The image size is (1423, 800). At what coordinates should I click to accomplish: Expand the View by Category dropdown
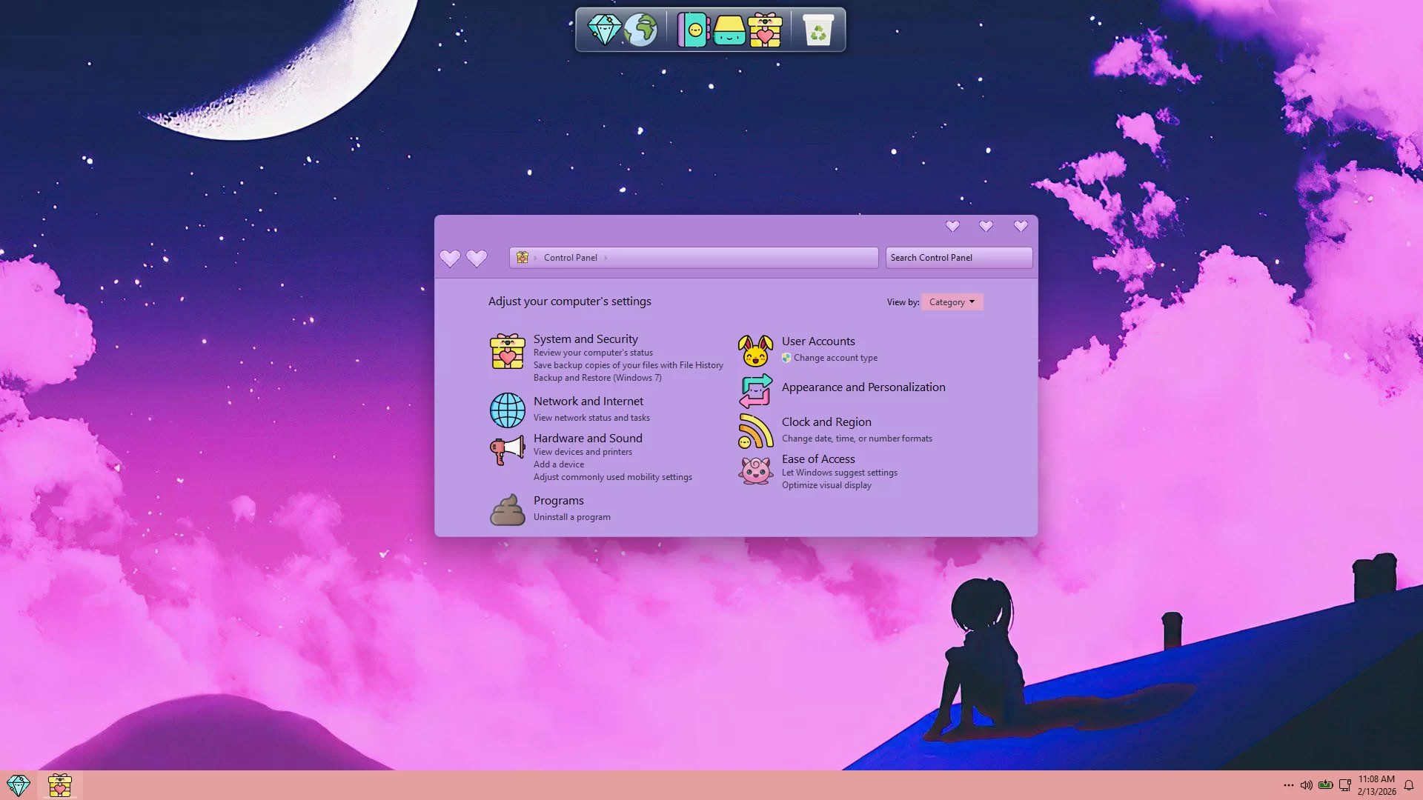[952, 302]
